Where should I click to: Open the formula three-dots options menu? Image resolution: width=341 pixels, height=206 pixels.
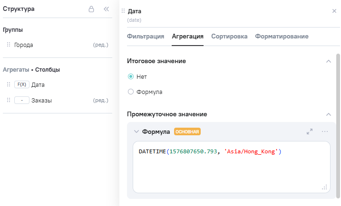[x=325, y=131]
